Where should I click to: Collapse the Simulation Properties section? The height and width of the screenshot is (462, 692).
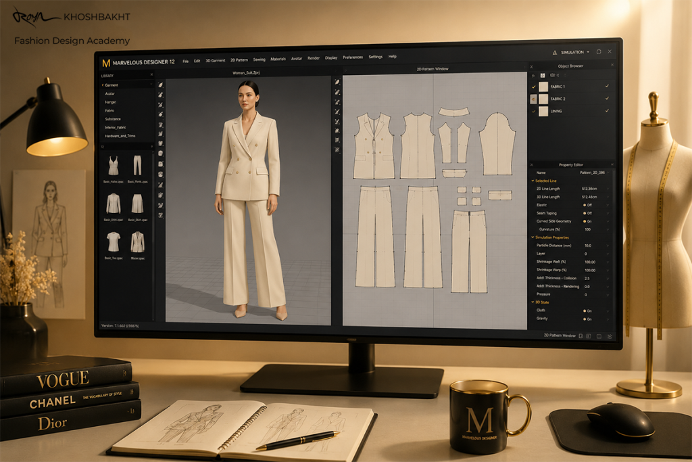(533, 237)
